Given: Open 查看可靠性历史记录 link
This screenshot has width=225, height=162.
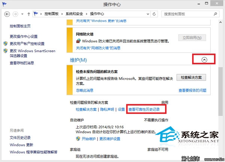Looking at the screenshot, I should (x=144, y=109).
